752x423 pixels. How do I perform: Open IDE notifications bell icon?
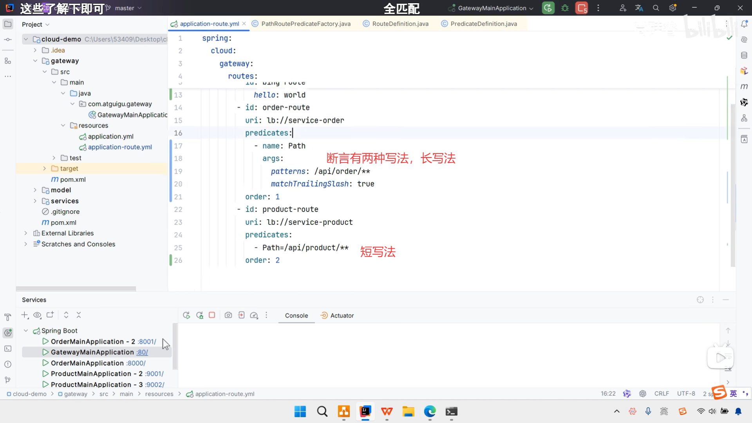pos(744,24)
